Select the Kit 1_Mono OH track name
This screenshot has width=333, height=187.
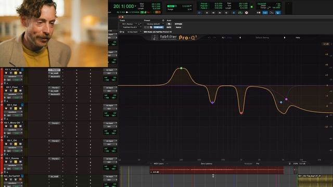click(12, 123)
